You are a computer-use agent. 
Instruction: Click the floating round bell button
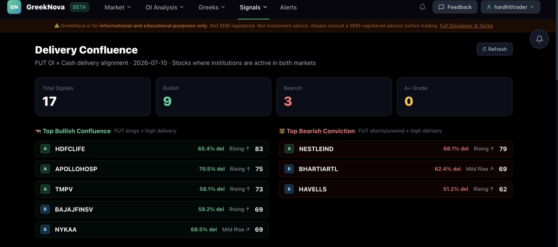click(x=539, y=39)
